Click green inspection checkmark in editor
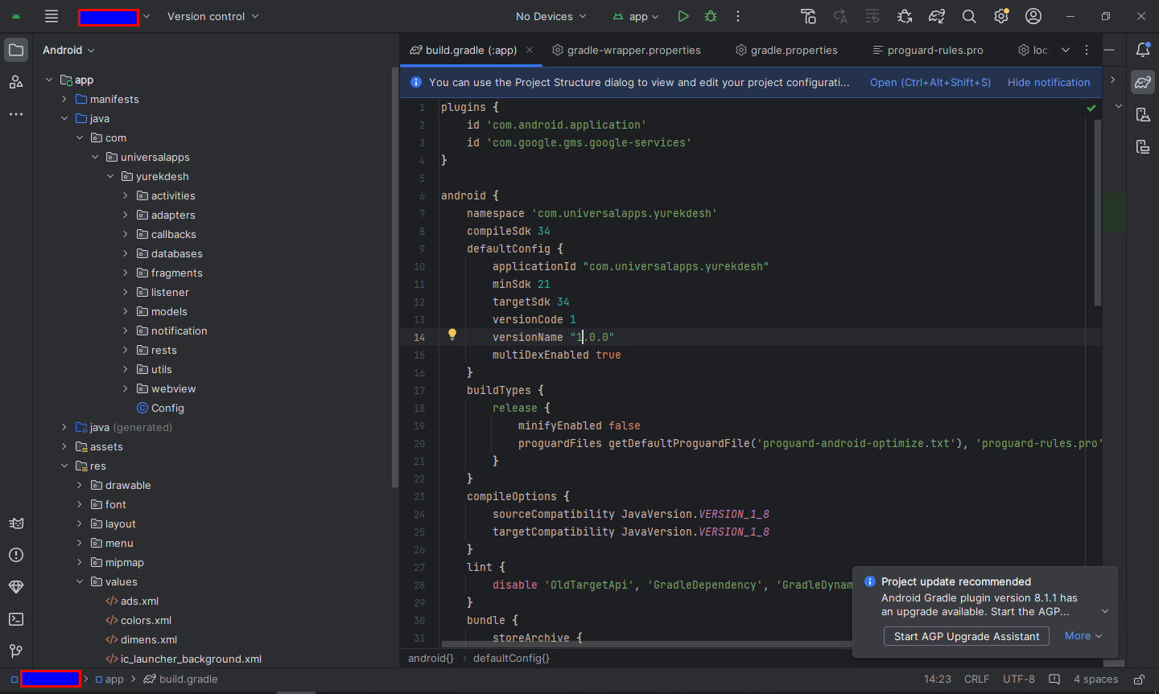 pyautogui.click(x=1091, y=108)
